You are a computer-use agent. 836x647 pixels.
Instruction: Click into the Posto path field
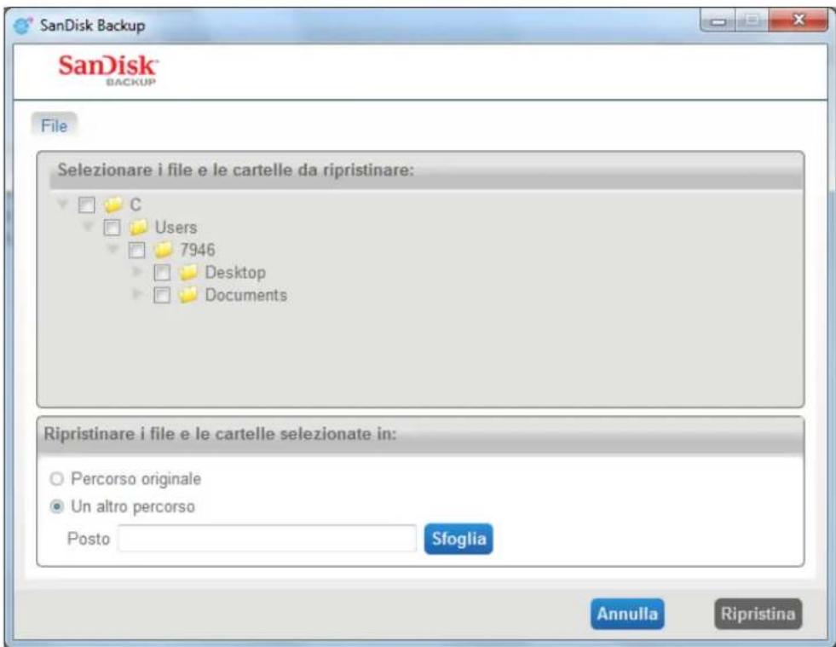pos(267,539)
